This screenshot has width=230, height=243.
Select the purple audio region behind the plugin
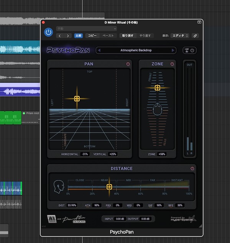20,90
